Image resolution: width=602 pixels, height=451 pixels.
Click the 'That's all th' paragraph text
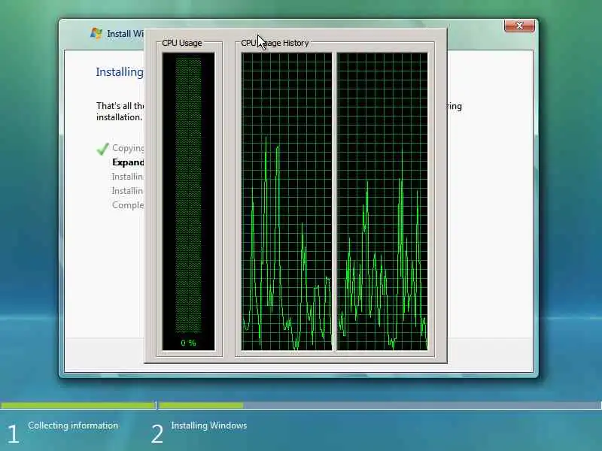(120, 106)
